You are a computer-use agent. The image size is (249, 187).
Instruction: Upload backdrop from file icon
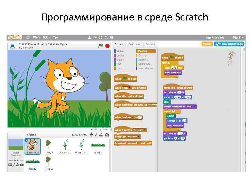coord(18,165)
